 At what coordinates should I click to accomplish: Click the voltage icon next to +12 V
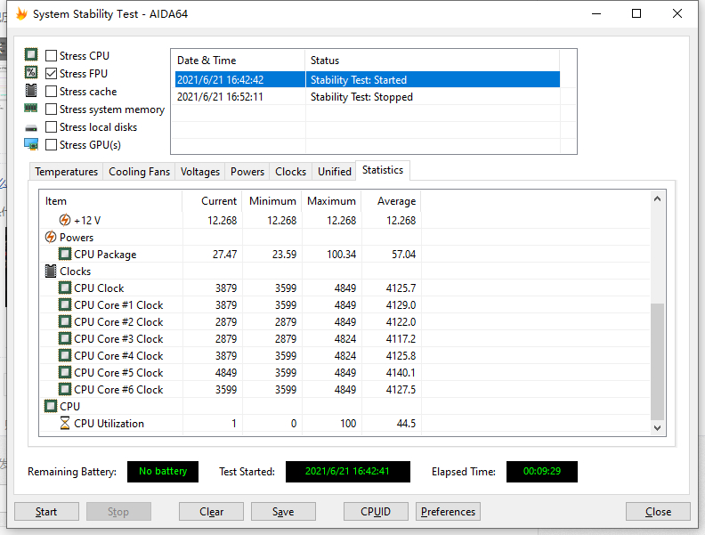coord(65,220)
